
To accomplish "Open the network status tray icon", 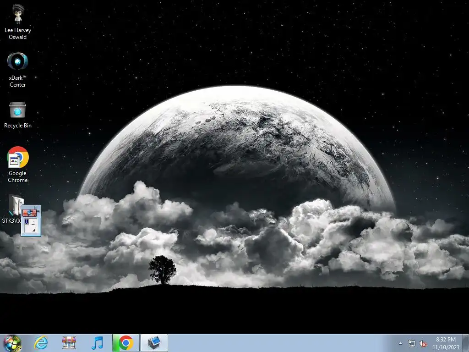I will click(412, 343).
